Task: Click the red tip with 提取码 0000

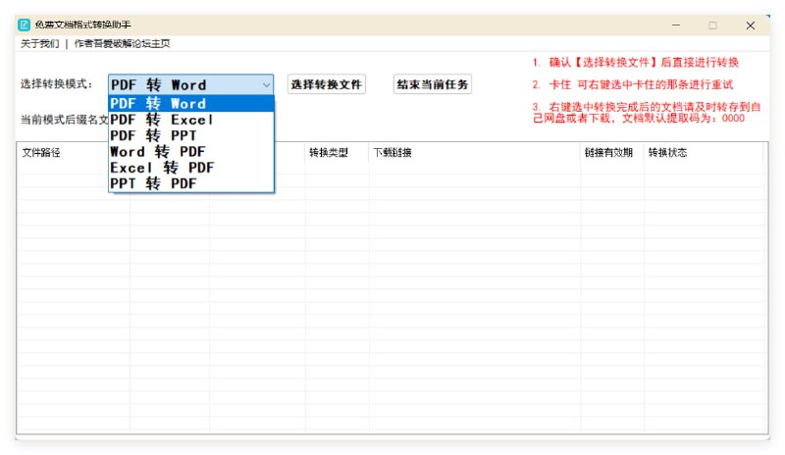Action: [647, 112]
